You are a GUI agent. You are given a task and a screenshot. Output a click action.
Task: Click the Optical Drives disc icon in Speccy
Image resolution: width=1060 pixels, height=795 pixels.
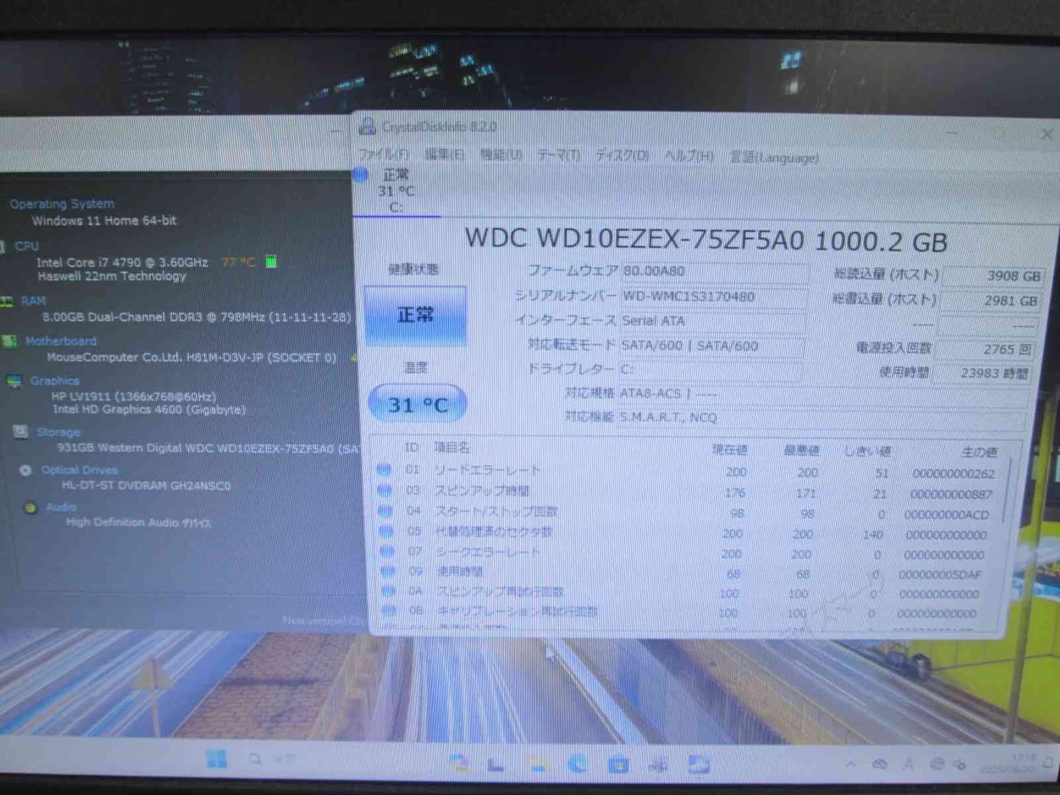26,470
